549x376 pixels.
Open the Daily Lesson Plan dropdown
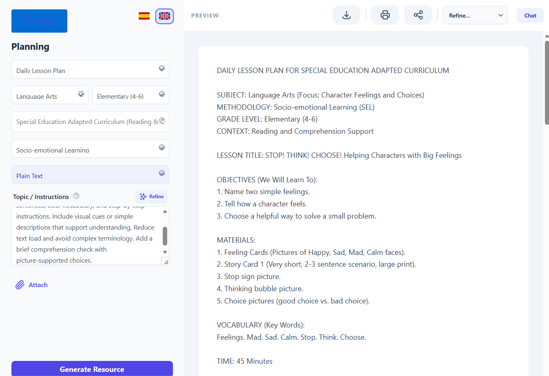[x=90, y=69]
